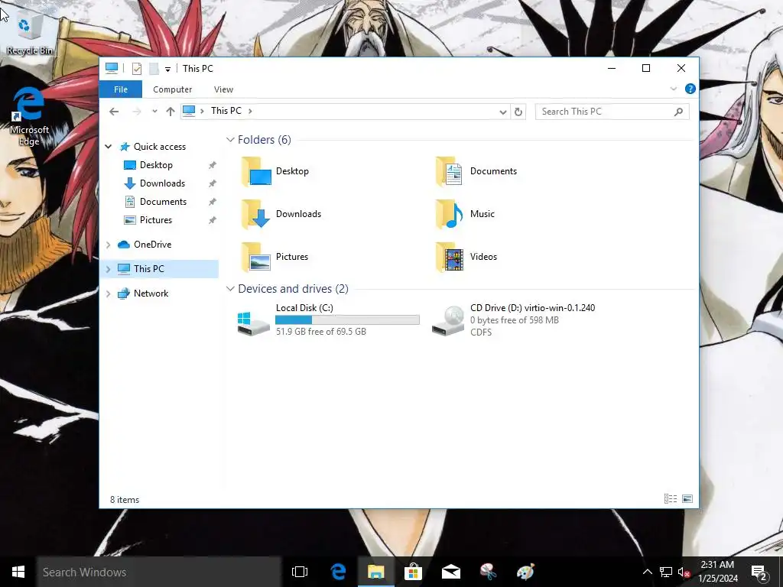Launch Edge from the taskbar

(338, 572)
